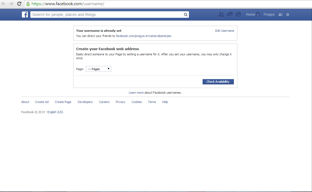Open the Create Page footer link
Screen dimensions: 312x192
coord(63,102)
